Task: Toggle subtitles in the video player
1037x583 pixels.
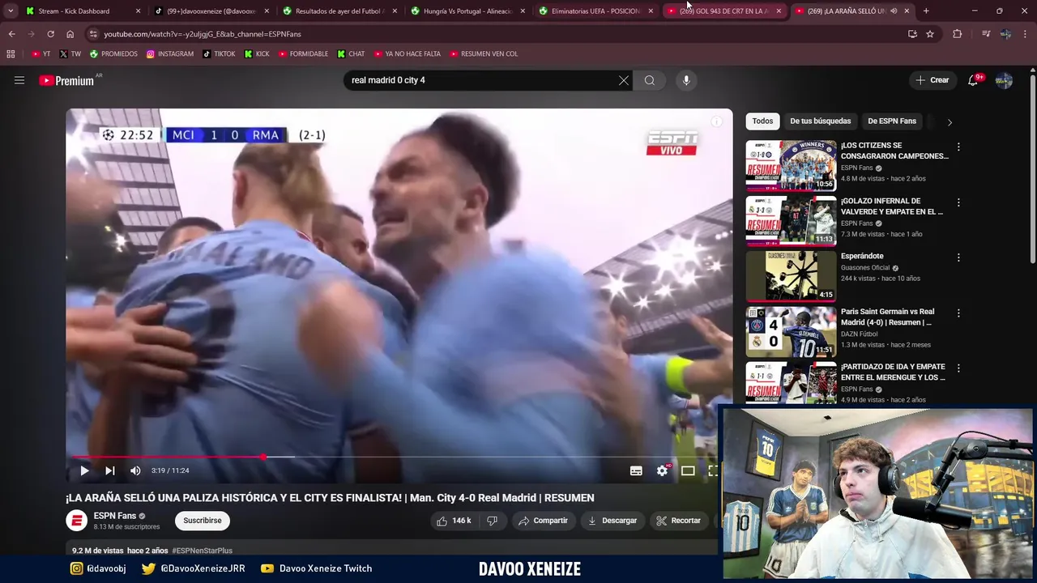Action: (636, 470)
